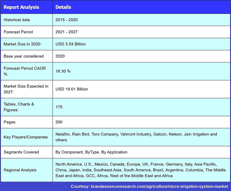Select the Historical data row label

(x=17, y=20)
